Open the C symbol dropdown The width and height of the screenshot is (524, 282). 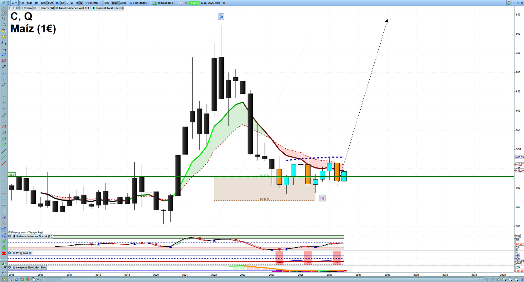(14, 3)
